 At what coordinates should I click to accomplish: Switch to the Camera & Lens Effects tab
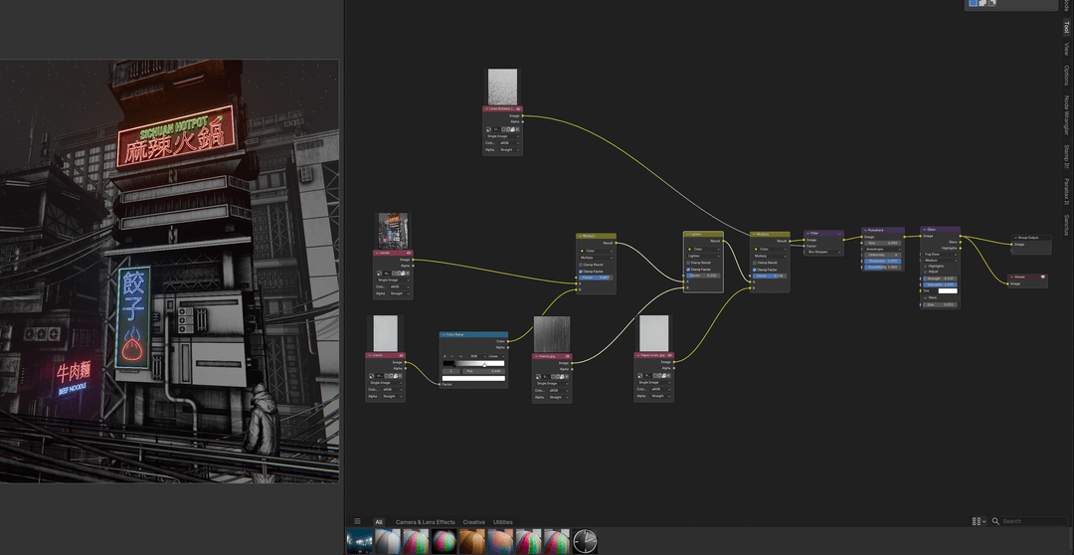(425, 522)
